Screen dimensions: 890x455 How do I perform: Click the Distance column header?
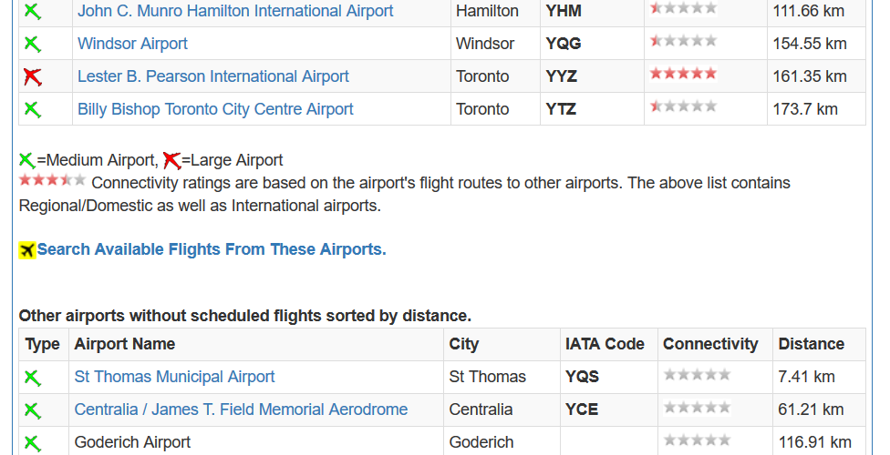pyautogui.click(x=811, y=344)
